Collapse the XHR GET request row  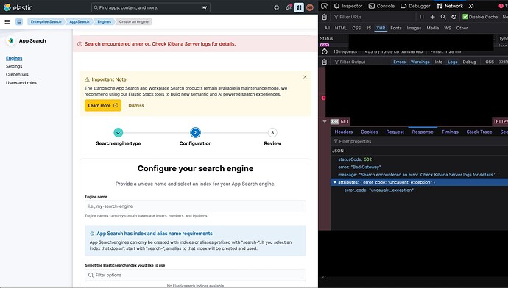(x=325, y=121)
